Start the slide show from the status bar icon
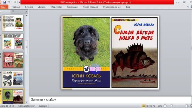 tap(154, 106)
